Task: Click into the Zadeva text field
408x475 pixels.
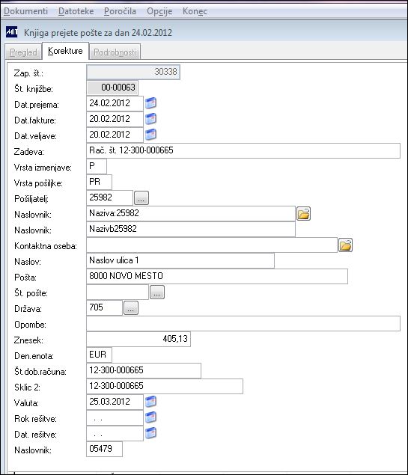Action: 243,150
